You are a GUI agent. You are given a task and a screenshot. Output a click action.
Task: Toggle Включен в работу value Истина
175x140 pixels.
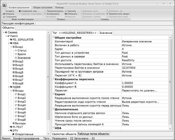point(145,45)
